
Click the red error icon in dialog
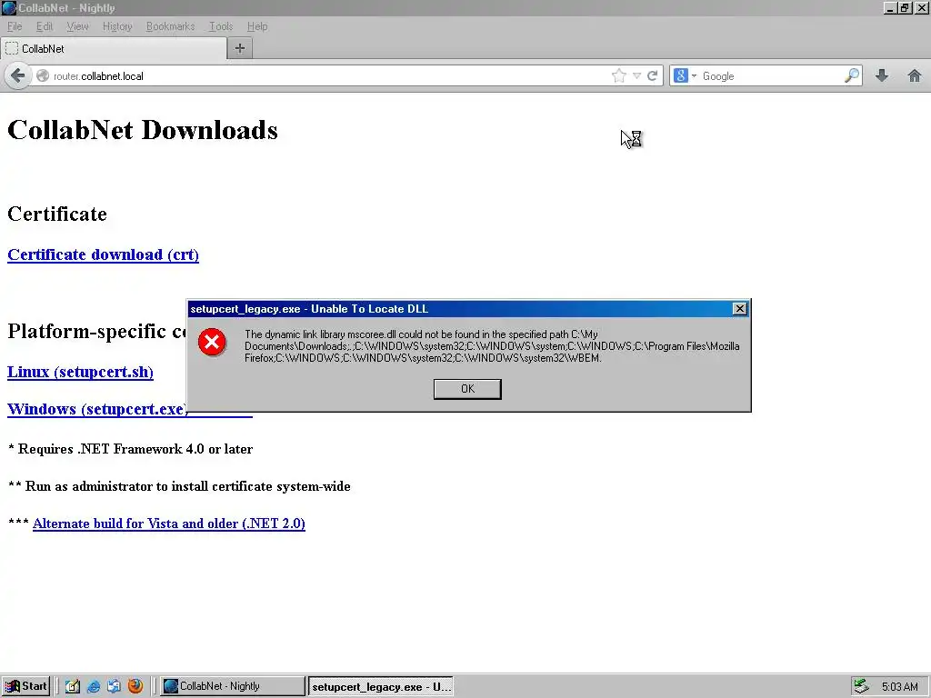[212, 342]
